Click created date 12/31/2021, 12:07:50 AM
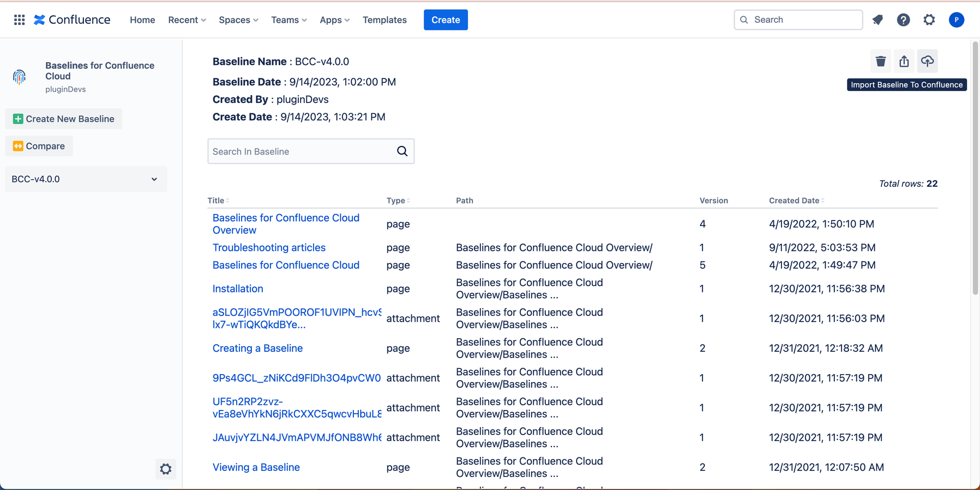Image resolution: width=980 pixels, height=490 pixels. coord(826,467)
